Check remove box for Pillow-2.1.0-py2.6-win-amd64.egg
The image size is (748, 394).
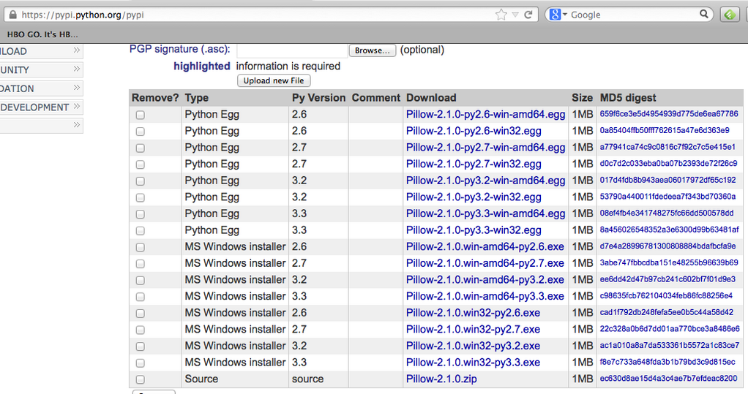(141, 115)
